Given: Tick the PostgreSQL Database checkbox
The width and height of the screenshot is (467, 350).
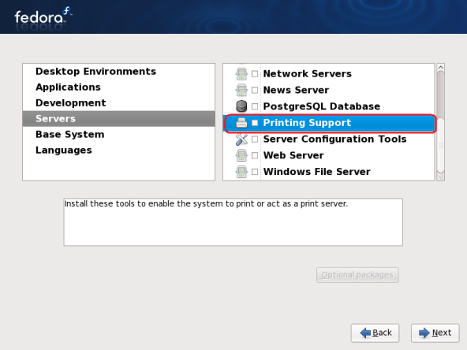Looking at the screenshot, I should pos(255,106).
